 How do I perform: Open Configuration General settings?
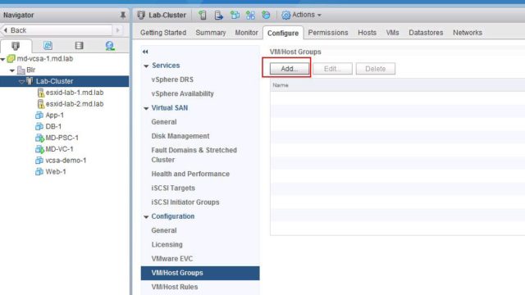[x=164, y=230]
